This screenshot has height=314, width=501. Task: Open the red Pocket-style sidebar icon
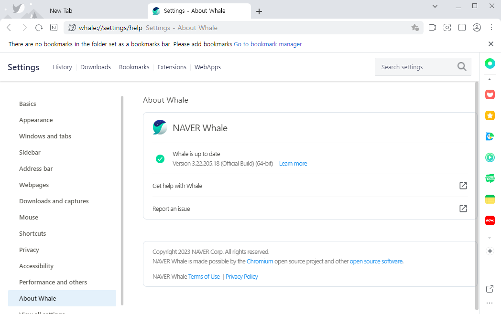point(490,94)
